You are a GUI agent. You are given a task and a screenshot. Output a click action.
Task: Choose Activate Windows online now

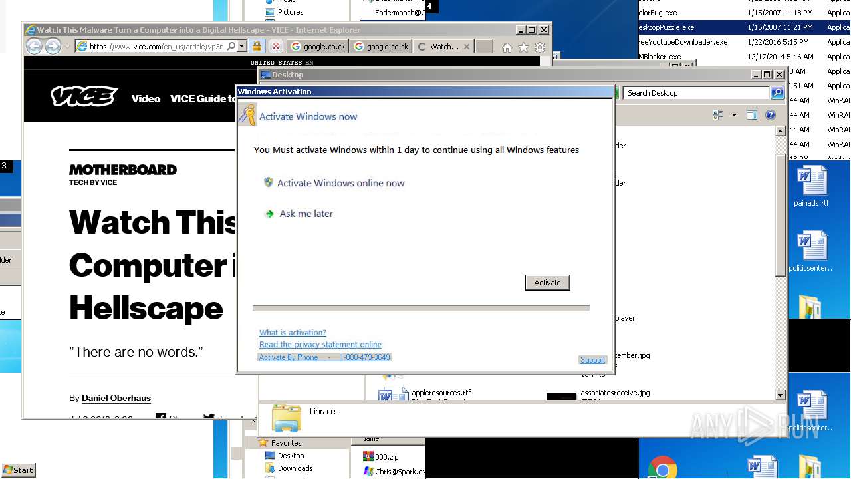point(340,183)
